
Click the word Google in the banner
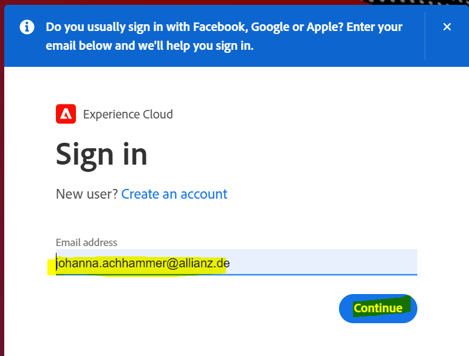(x=270, y=27)
